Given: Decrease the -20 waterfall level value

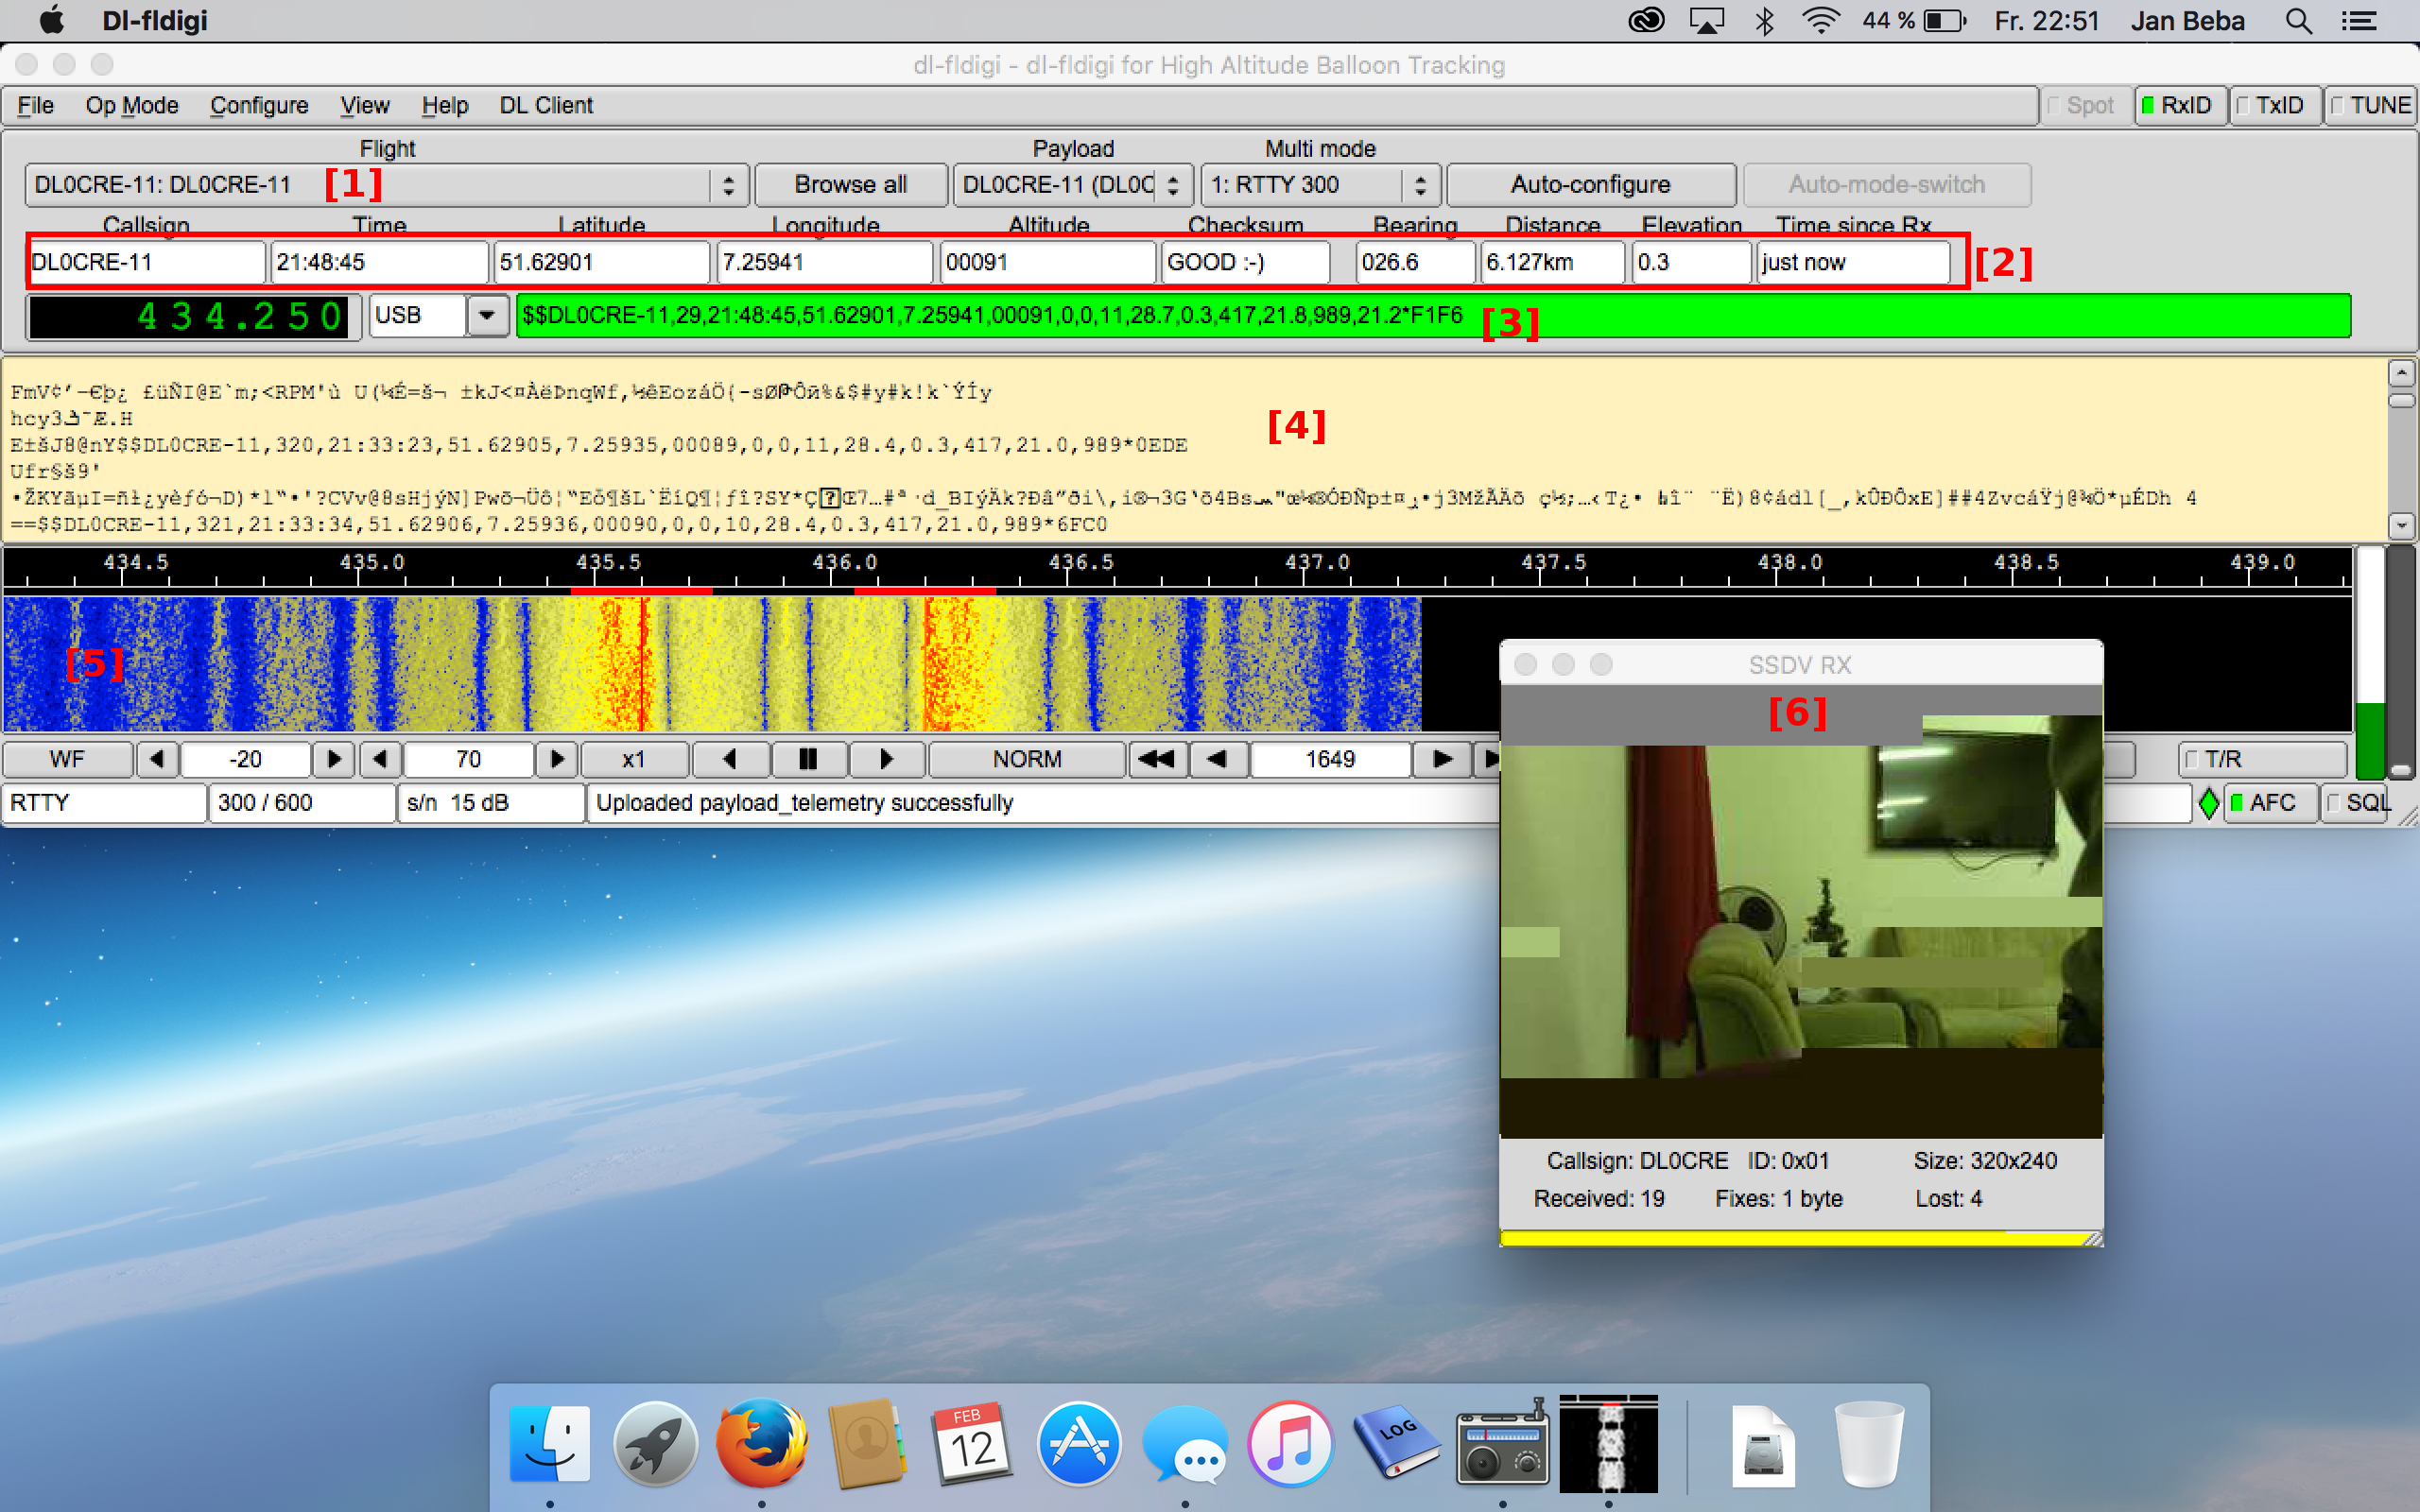Looking at the screenshot, I should pos(157,759).
